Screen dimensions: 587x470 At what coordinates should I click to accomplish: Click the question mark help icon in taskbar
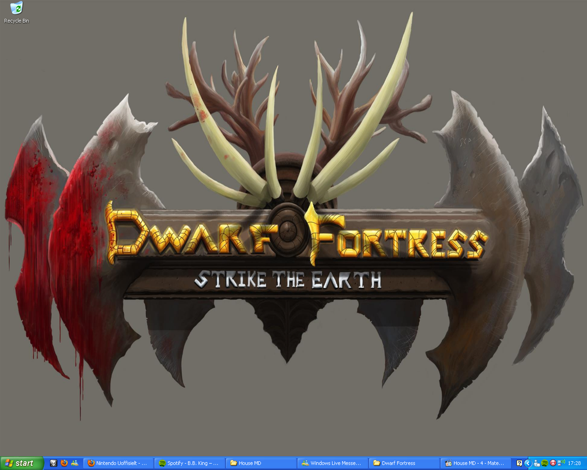coord(519,463)
